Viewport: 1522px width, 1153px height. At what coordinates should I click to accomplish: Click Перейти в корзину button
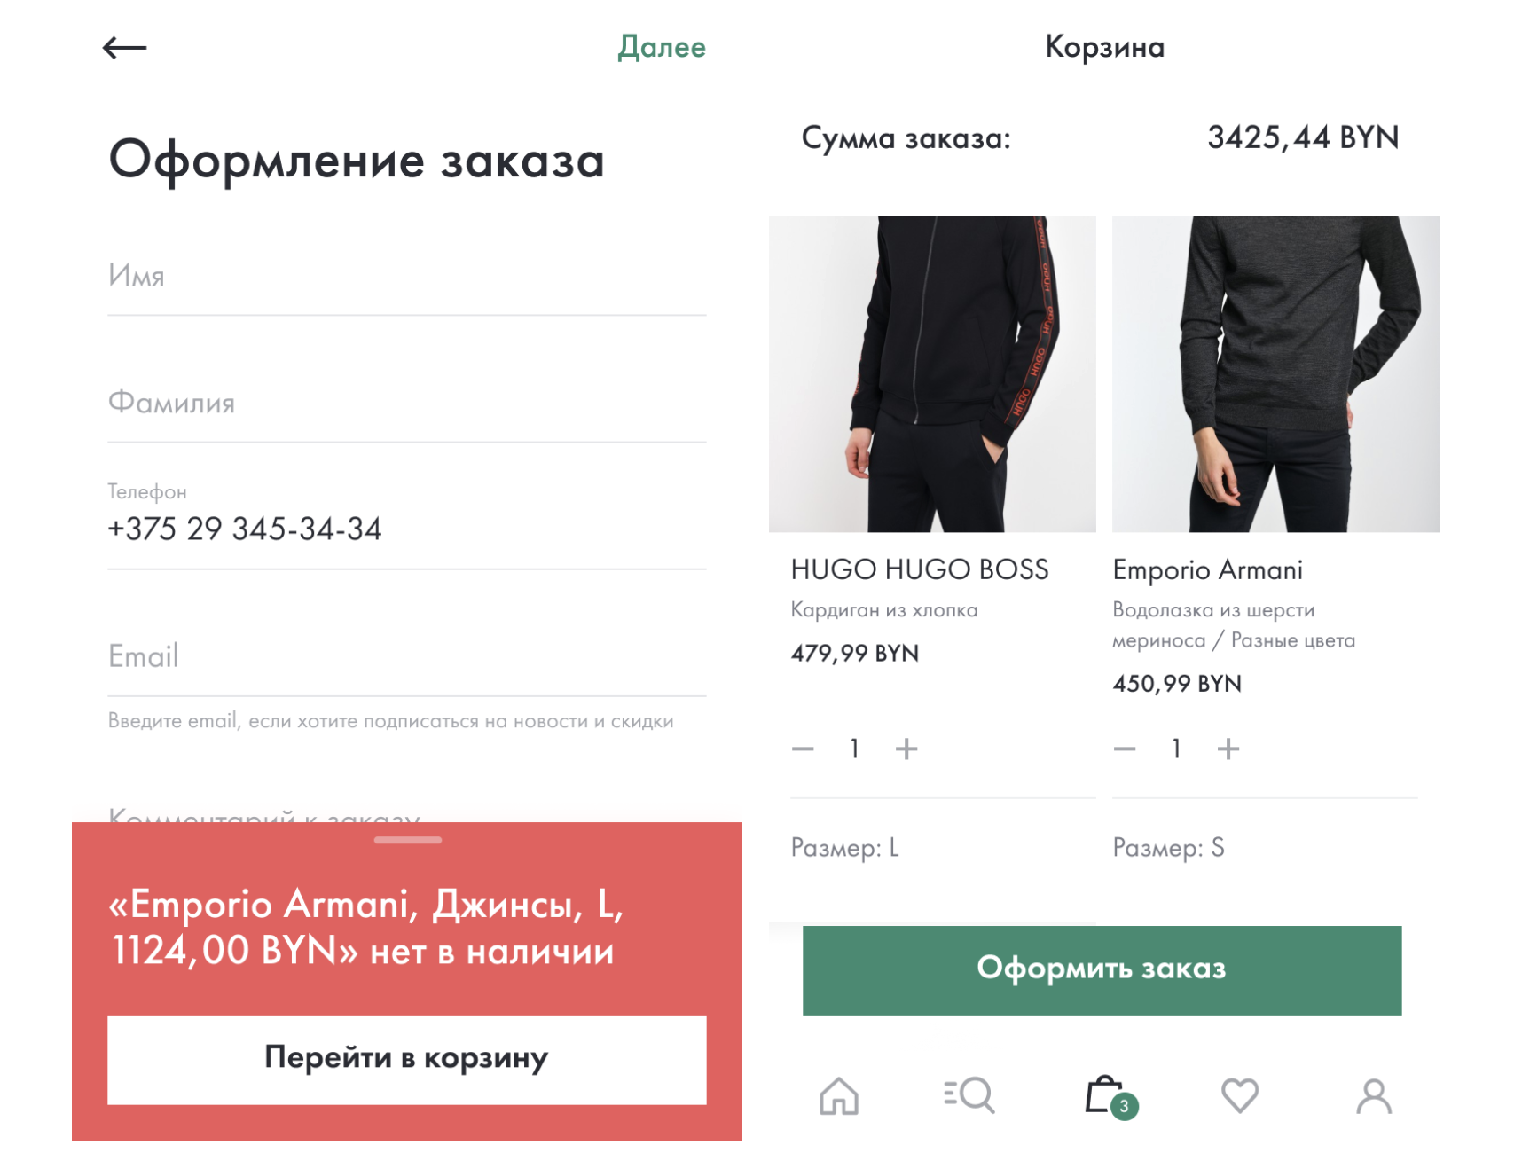pos(406,1059)
